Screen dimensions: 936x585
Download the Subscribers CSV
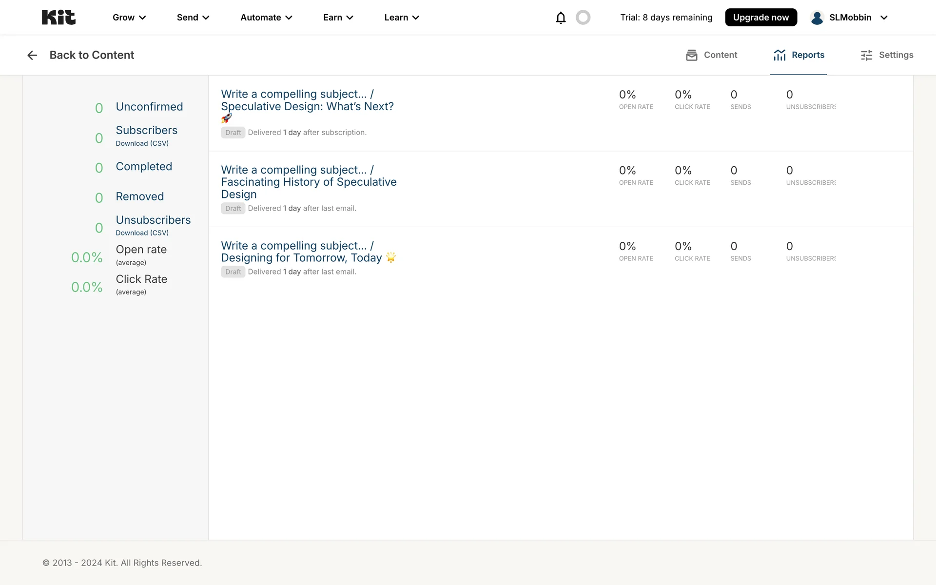142,143
